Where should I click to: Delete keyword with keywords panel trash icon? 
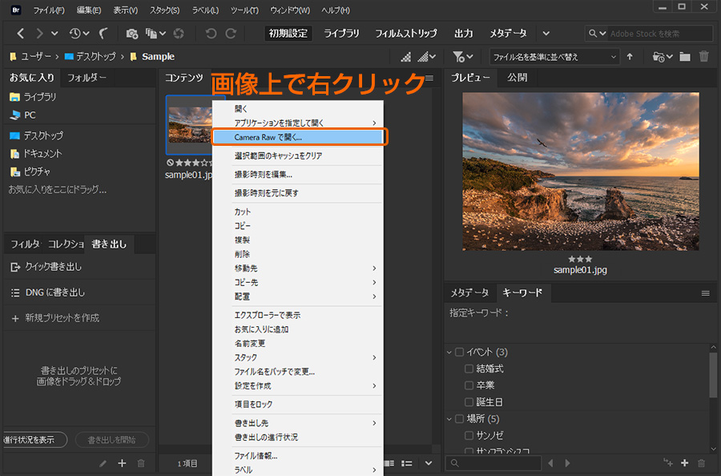[x=701, y=462]
